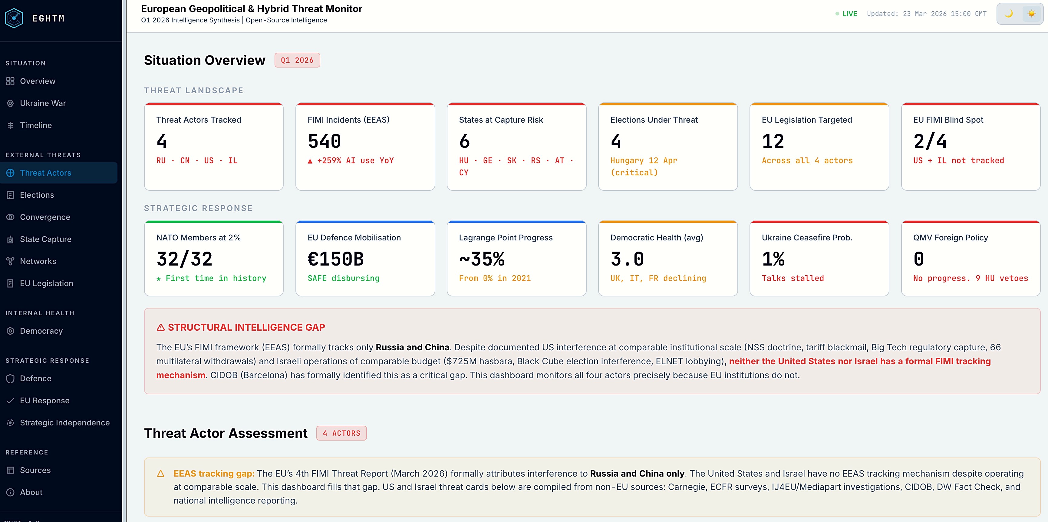1048x522 pixels.
Task: Click the 4 ACTORS badge
Action: pos(341,433)
